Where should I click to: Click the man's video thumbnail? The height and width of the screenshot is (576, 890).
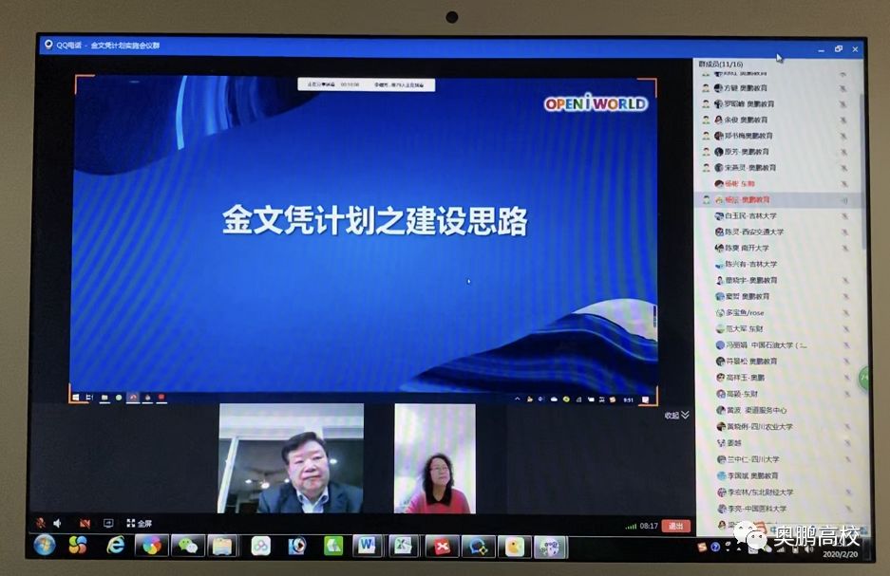pyautogui.click(x=291, y=458)
